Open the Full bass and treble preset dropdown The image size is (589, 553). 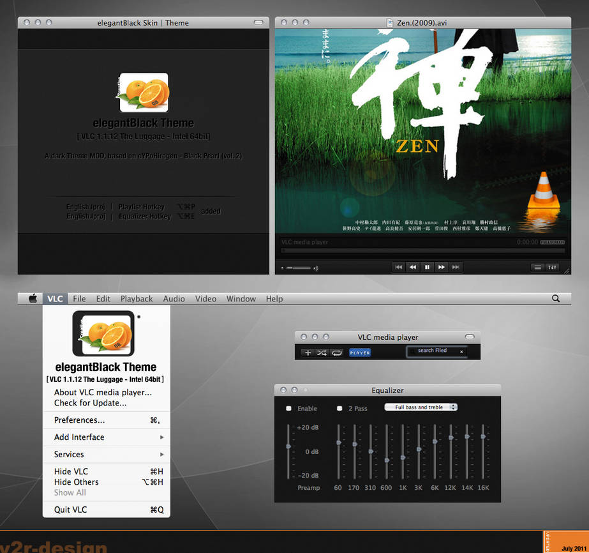[421, 407]
